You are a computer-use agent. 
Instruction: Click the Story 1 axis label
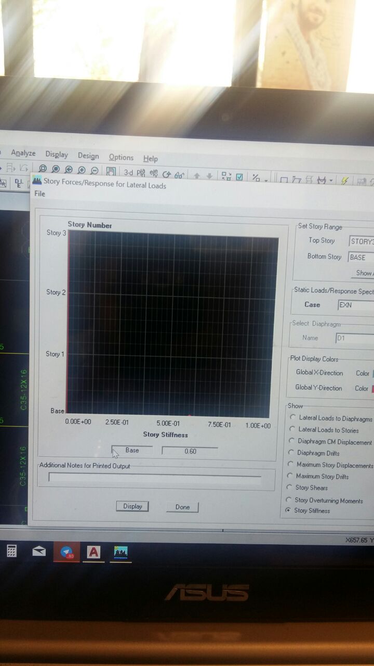(55, 354)
